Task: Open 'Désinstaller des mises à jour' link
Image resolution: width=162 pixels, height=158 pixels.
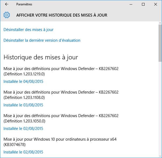Action: tap(29, 30)
